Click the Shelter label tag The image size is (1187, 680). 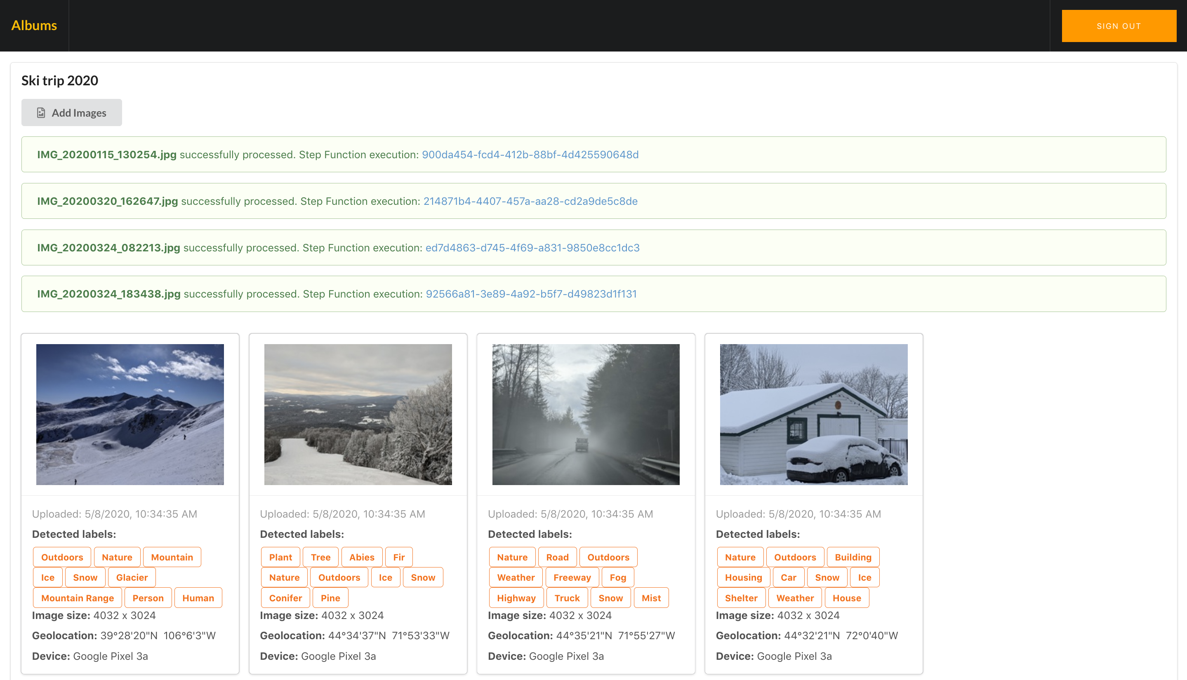tap(741, 598)
